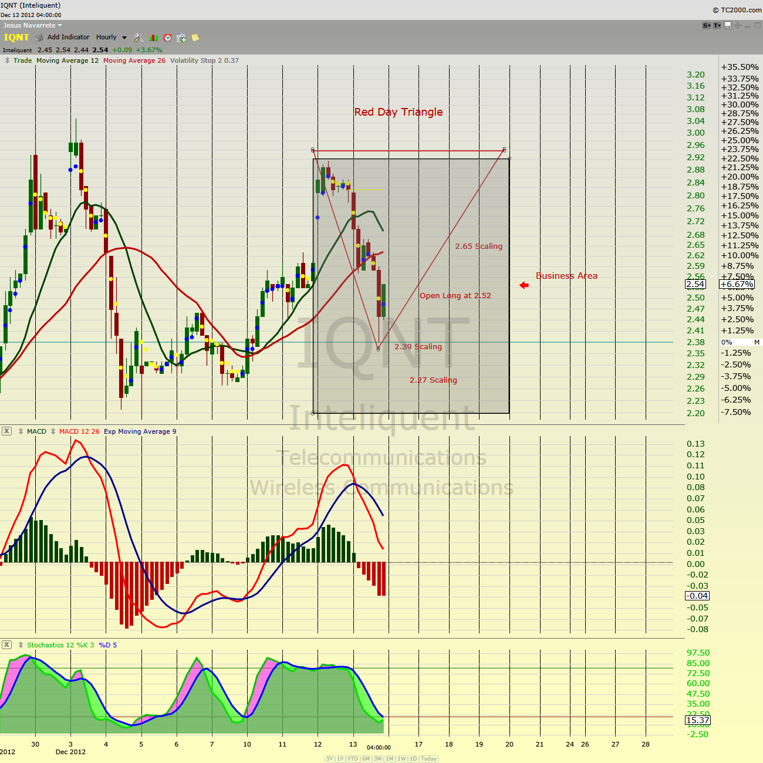
Task: Open the MACD indicator label
Action: [x=36, y=431]
